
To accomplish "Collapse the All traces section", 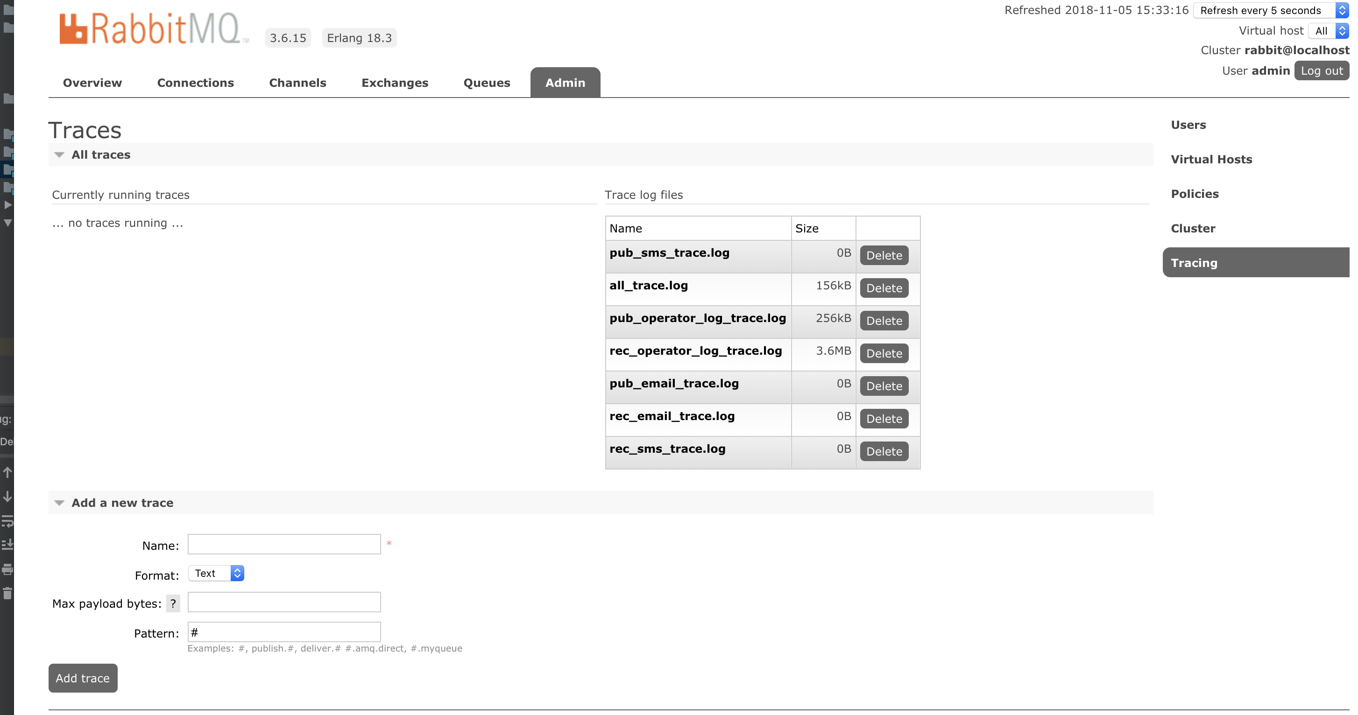I will 60,154.
